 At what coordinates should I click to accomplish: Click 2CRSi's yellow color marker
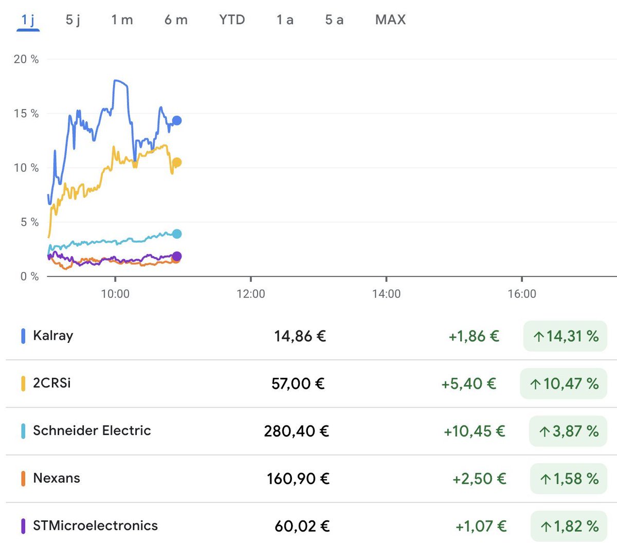coord(23,383)
